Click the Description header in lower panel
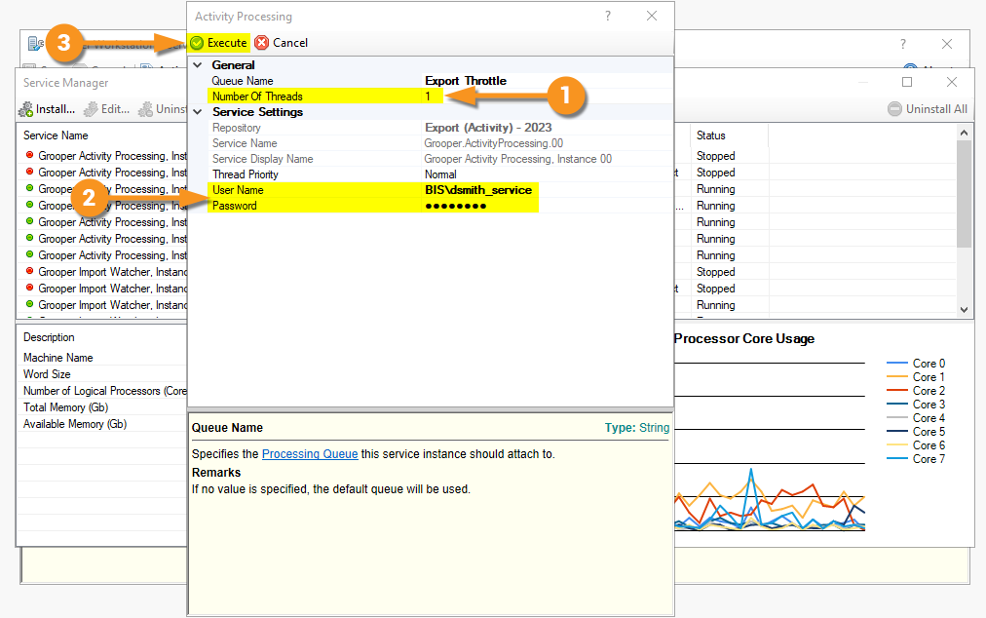Viewport: 986px width, 618px height. click(x=49, y=337)
